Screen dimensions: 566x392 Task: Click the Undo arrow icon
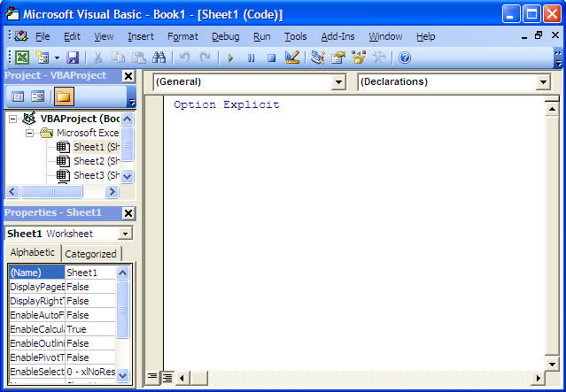184,58
